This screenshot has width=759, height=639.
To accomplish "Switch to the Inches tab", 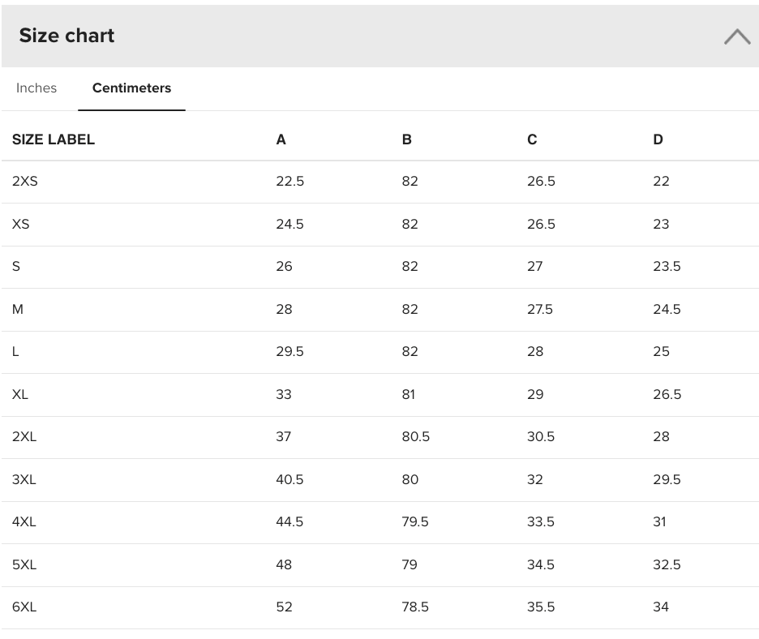I will [36, 88].
